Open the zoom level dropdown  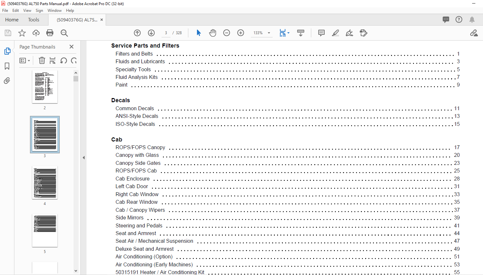tap(269, 33)
